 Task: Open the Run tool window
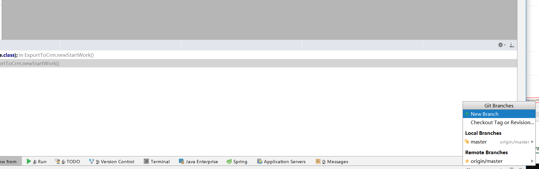coord(37,162)
